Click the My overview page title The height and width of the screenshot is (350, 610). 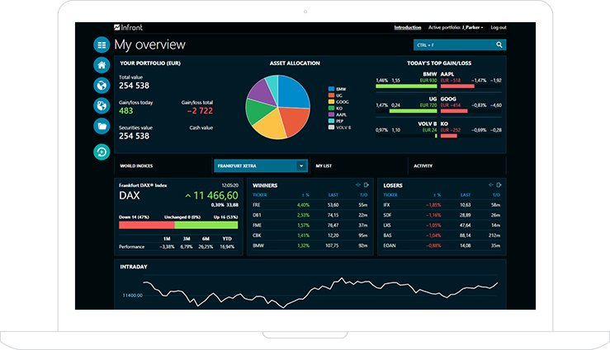[x=149, y=45]
